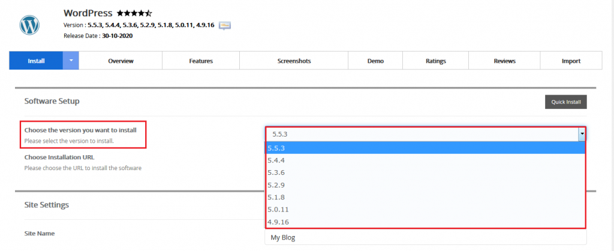Pick version 5.3.6 option

pyautogui.click(x=426, y=173)
